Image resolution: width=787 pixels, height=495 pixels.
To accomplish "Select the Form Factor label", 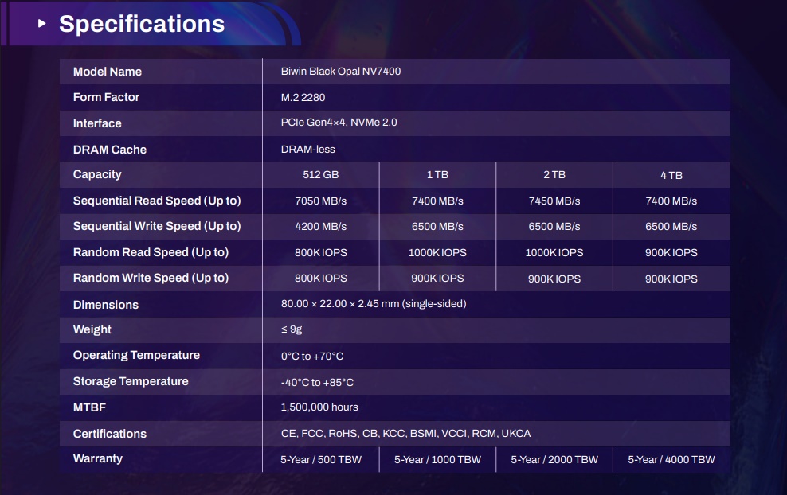I will pos(106,97).
